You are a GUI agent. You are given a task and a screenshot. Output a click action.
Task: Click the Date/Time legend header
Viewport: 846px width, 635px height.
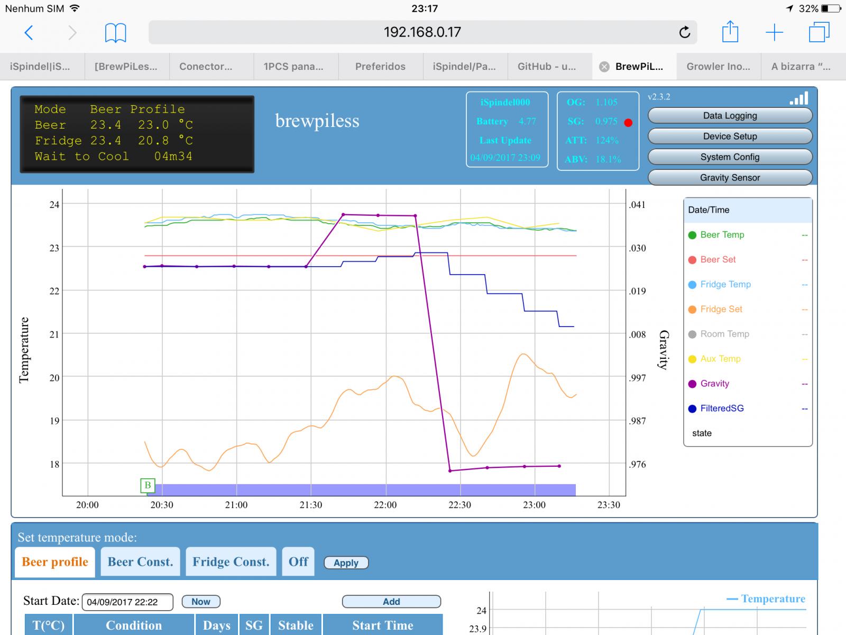[748, 210]
